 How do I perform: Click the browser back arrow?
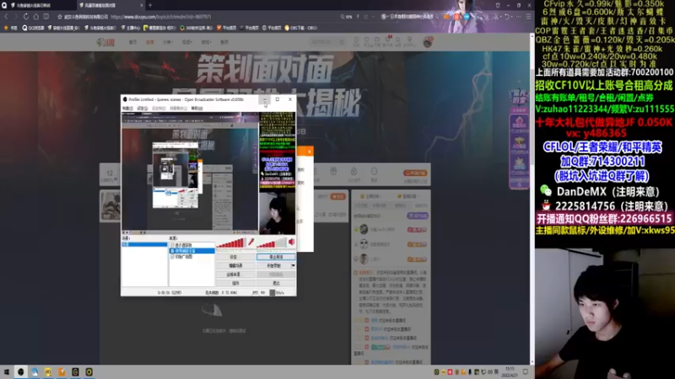pyautogui.click(x=6, y=17)
